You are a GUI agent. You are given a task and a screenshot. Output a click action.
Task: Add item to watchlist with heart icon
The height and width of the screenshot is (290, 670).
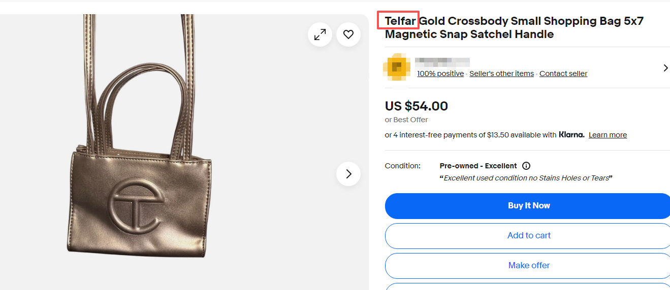(348, 34)
